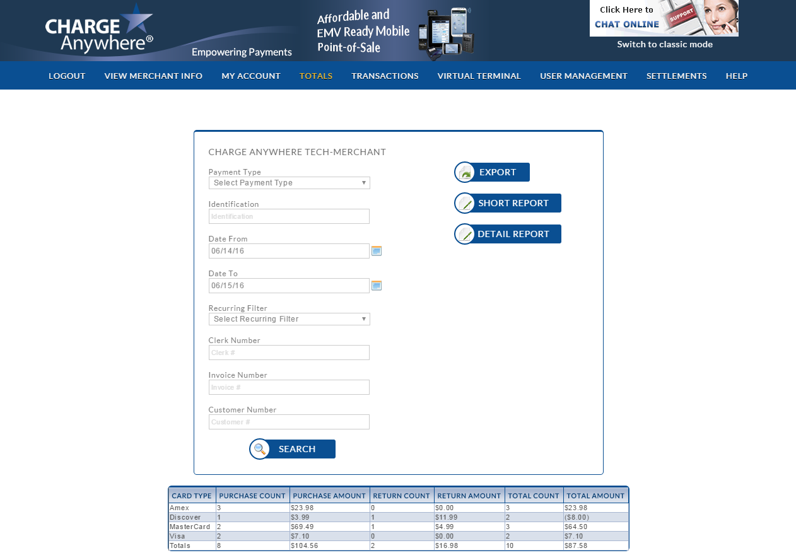Open User Management from the nav bar
This screenshot has height=560, width=796.
(x=583, y=76)
